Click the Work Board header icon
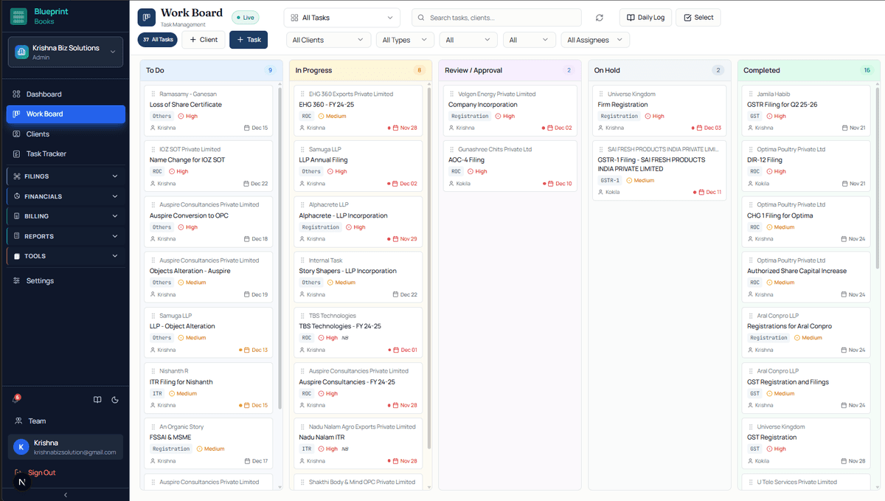This screenshot has width=885, height=501. click(x=147, y=17)
